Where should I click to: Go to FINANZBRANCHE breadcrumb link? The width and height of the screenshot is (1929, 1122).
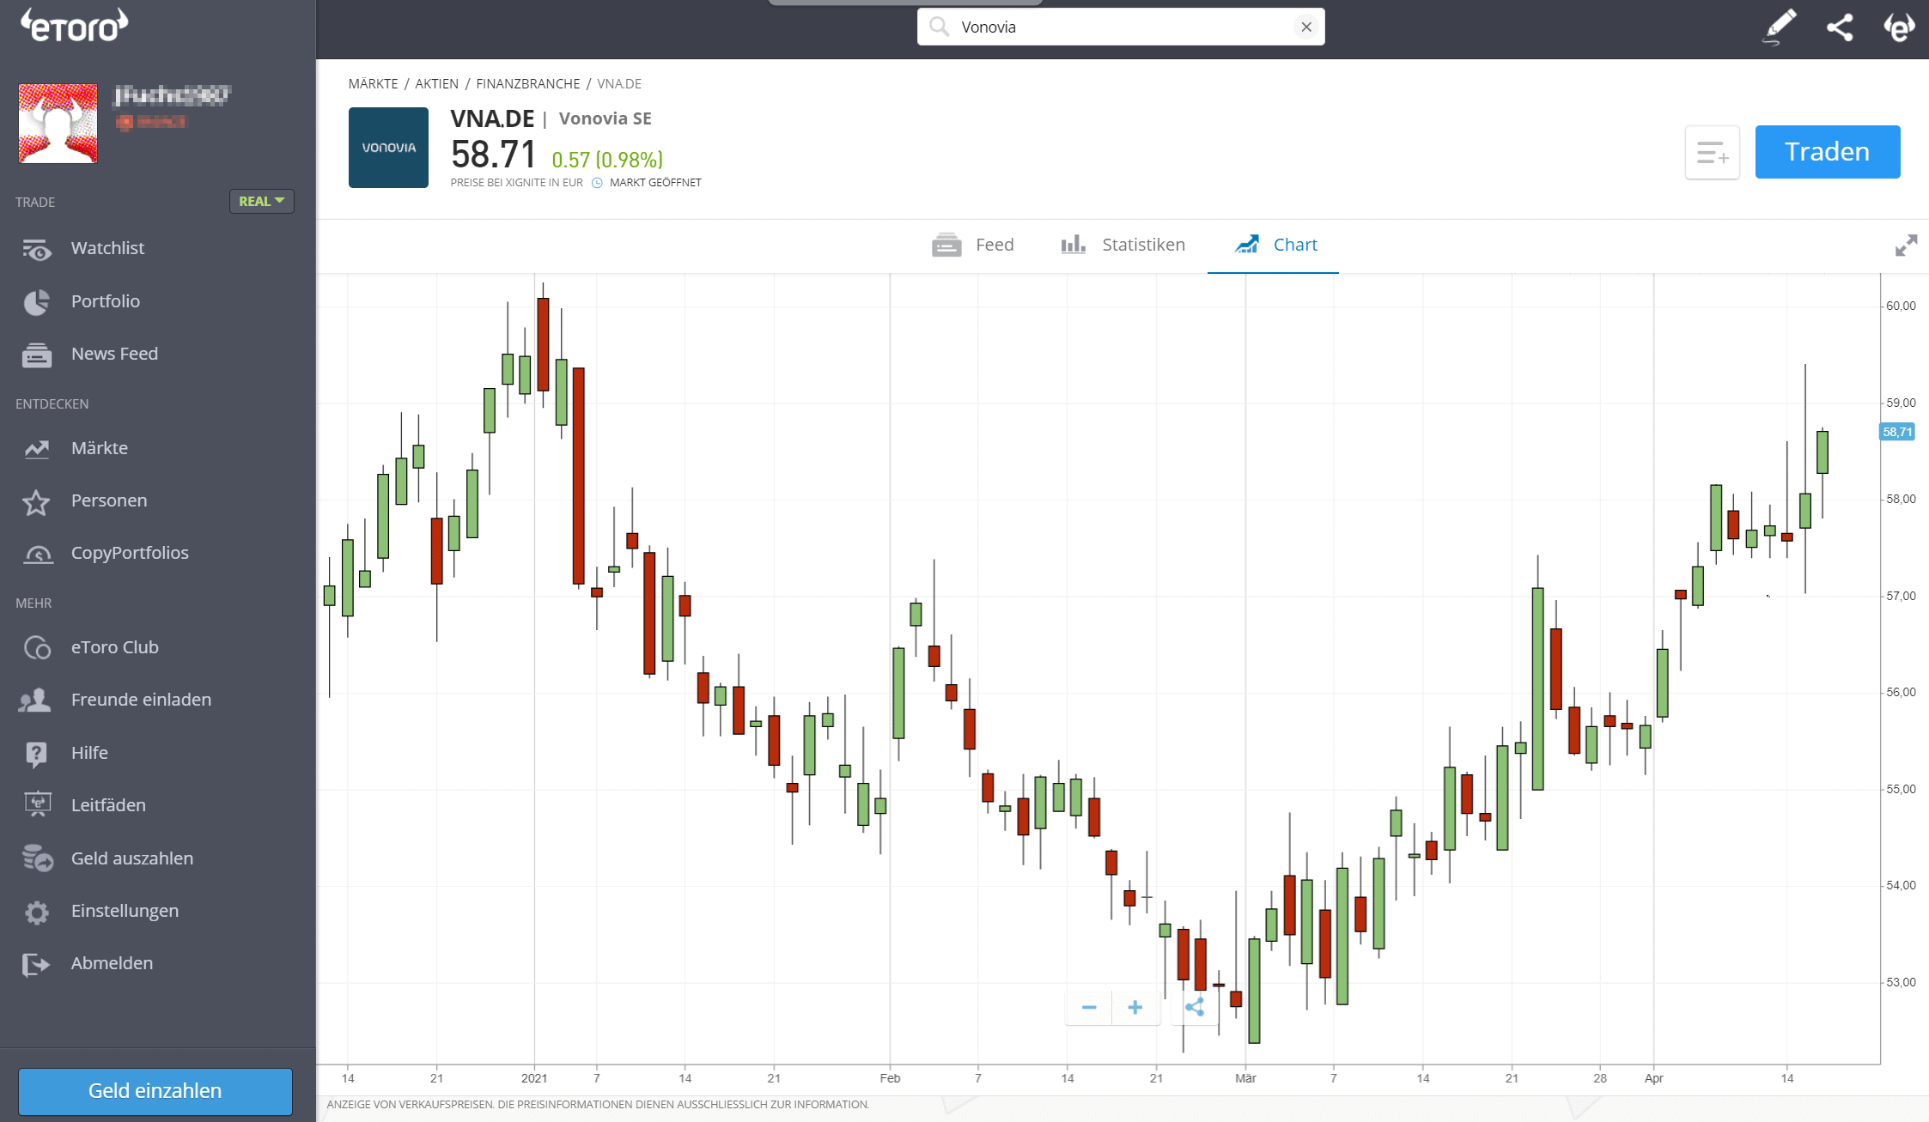527,83
